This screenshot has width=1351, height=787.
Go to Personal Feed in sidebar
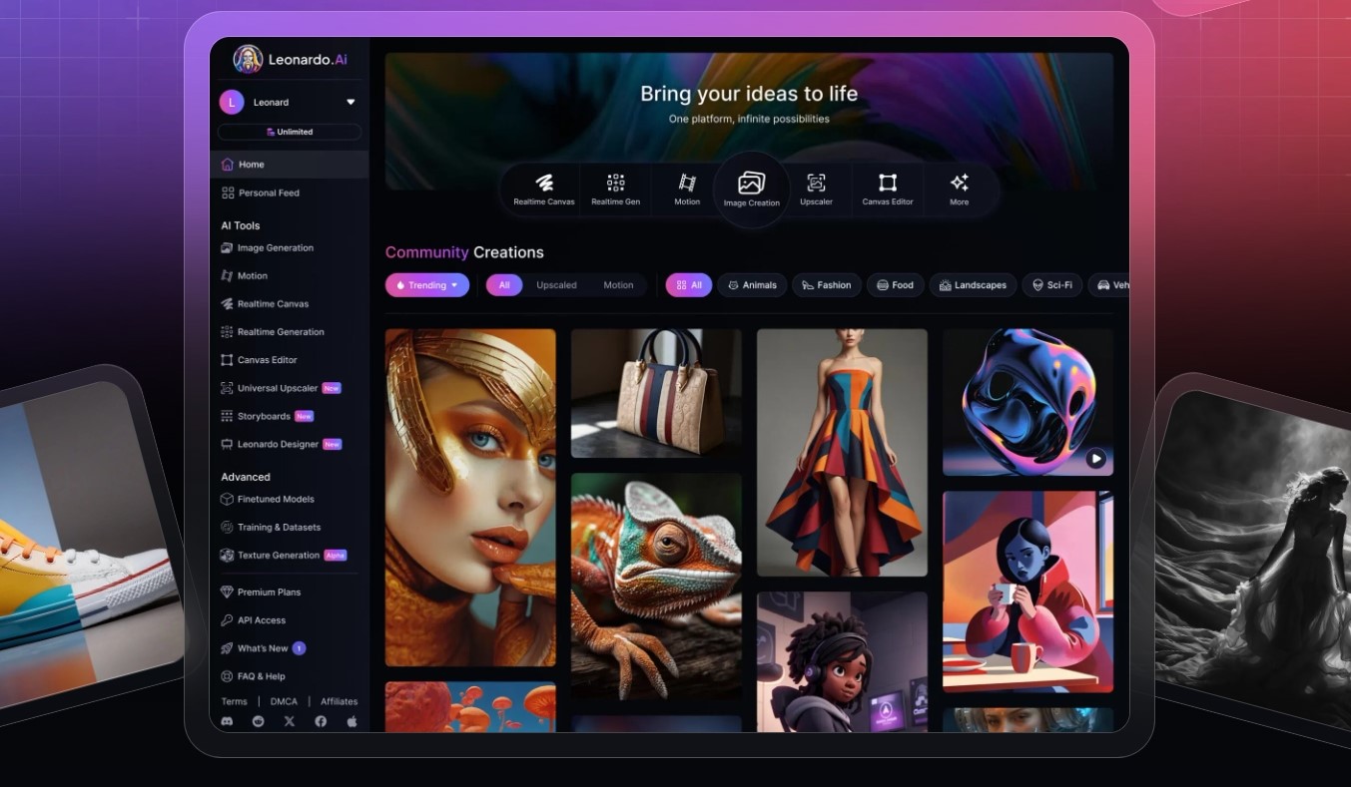point(268,193)
